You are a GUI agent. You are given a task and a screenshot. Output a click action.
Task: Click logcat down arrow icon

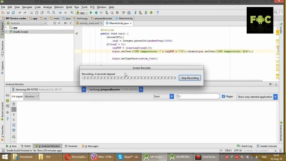pos(14,120)
